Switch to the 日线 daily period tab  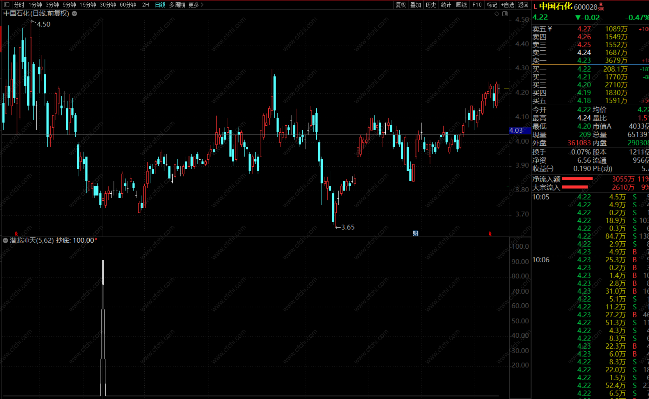pos(160,5)
